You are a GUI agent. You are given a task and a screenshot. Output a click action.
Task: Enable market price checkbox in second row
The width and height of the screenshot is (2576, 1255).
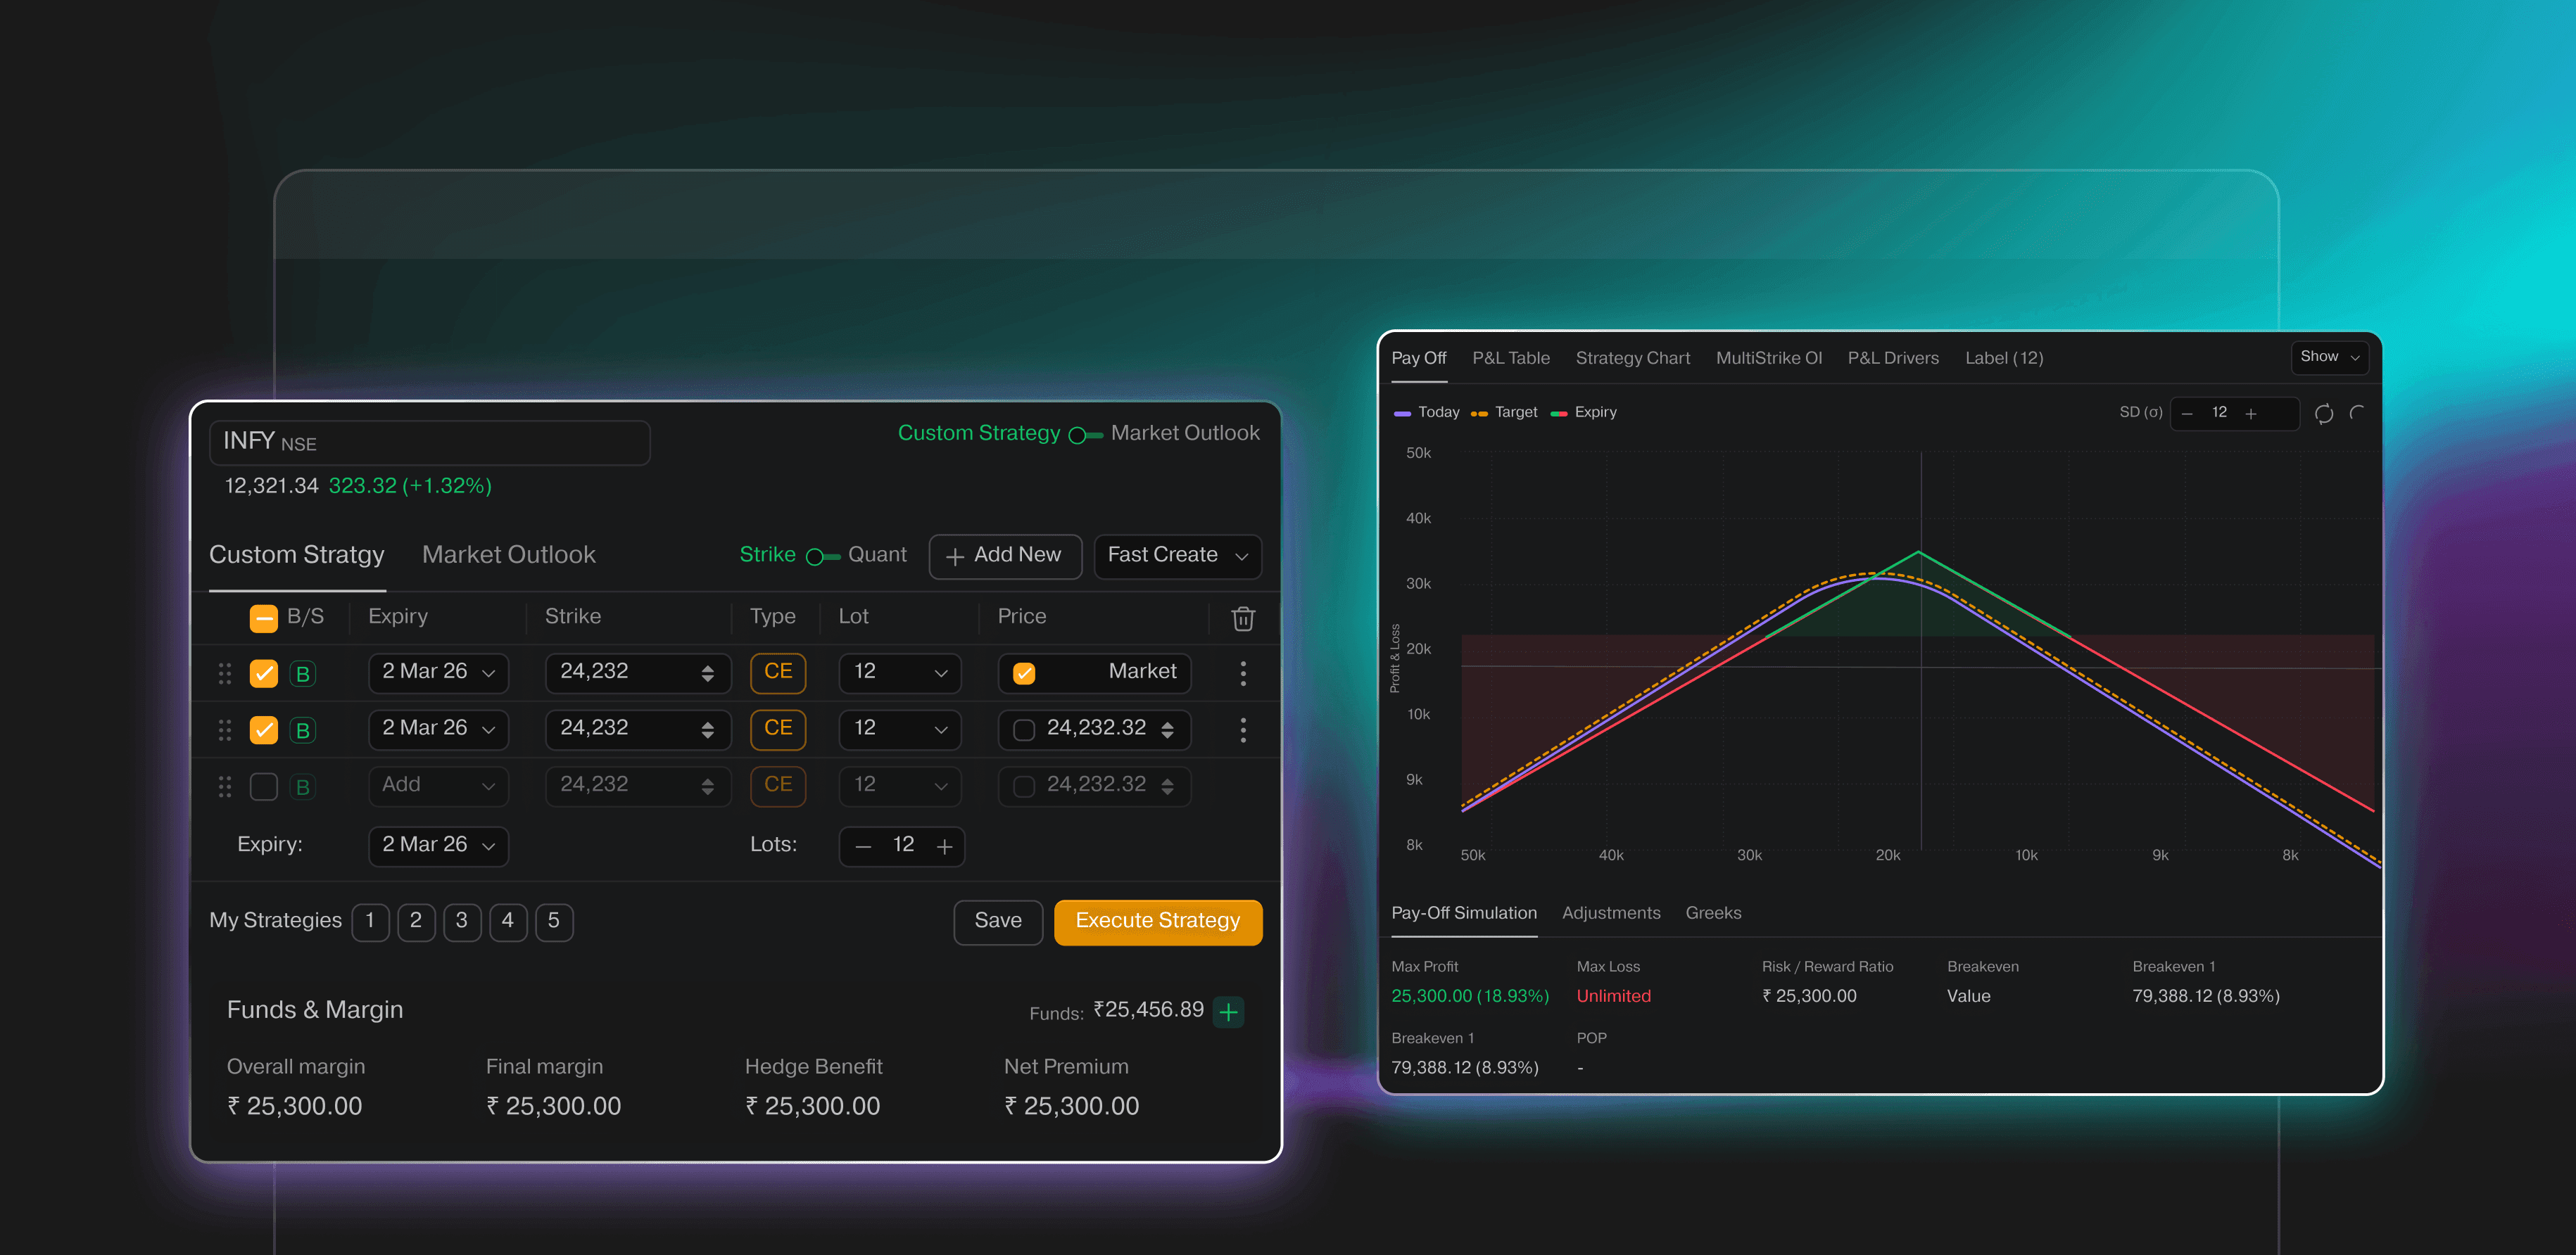pyautogui.click(x=1023, y=730)
